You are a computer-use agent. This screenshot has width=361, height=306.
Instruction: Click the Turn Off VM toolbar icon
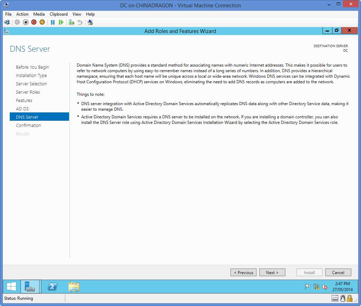coord(26,22)
